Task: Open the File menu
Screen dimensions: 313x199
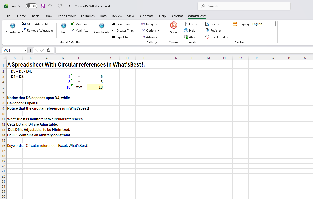Action: [x=8, y=16]
